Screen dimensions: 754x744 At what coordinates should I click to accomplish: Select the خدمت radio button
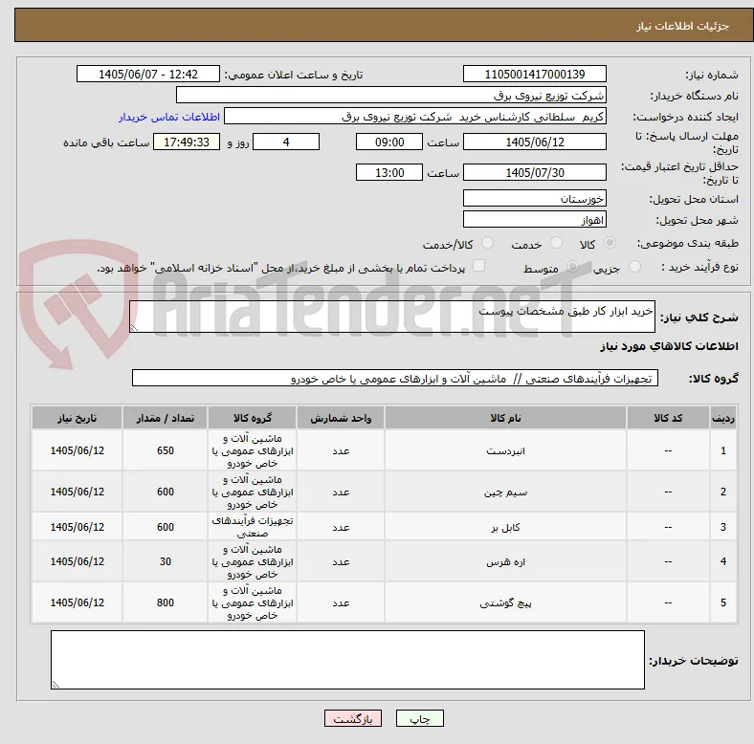(x=556, y=243)
